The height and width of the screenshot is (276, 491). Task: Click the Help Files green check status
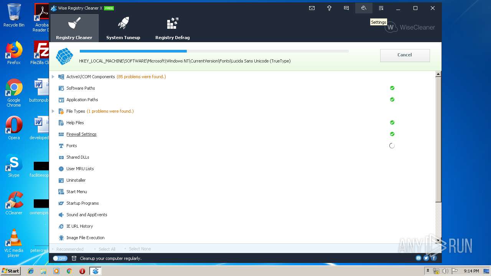[392, 123]
